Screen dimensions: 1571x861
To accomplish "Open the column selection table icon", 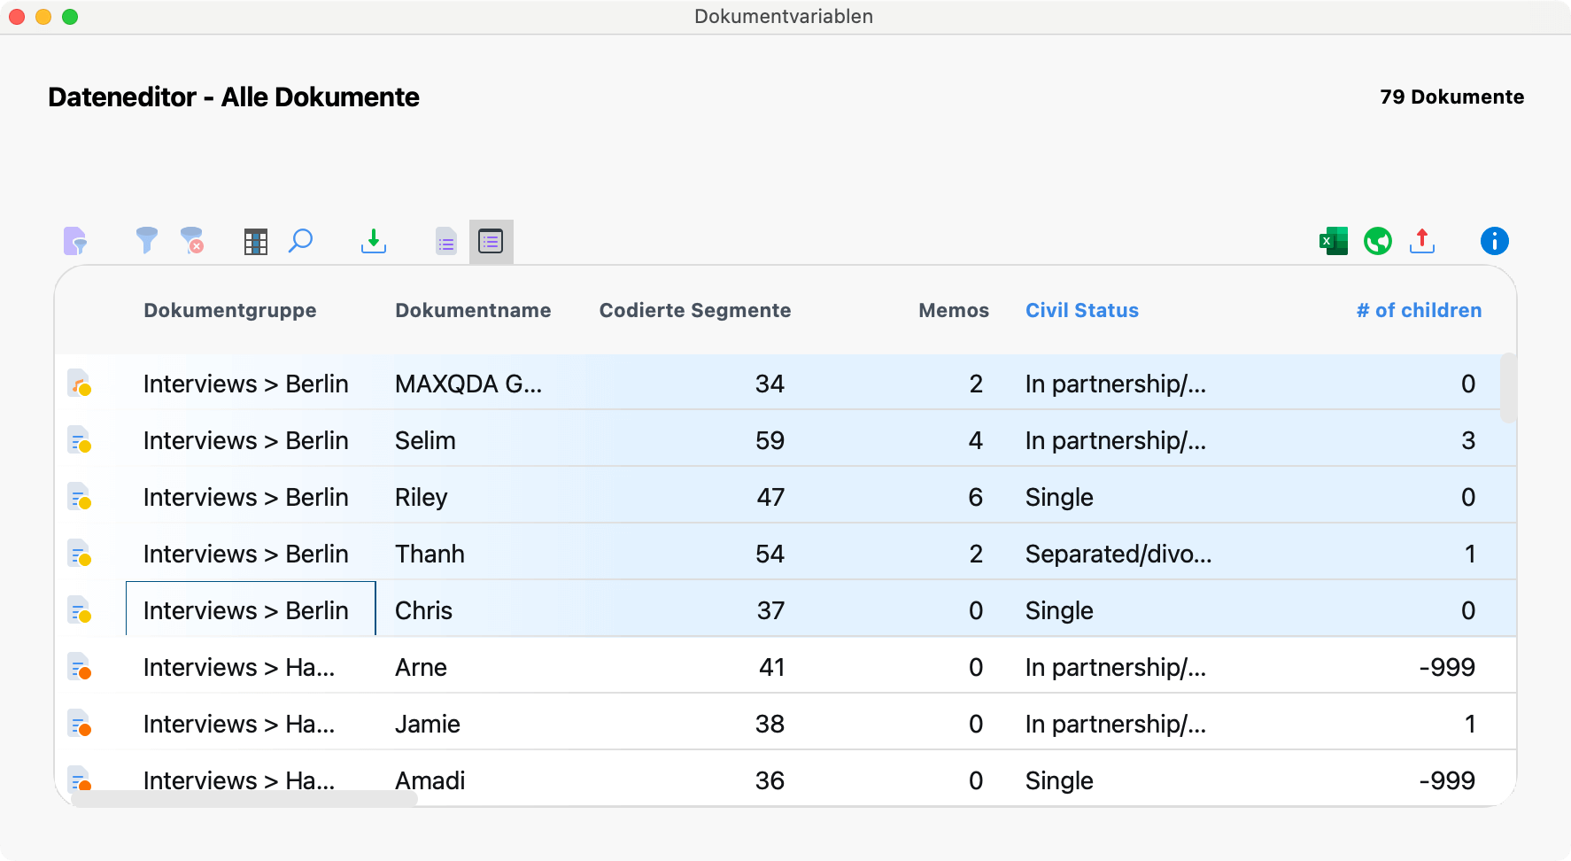I will [256, 242].
